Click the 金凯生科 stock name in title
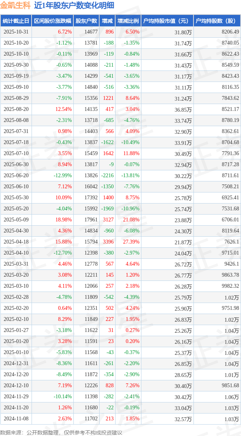241x436 pixels. point(16,5)
